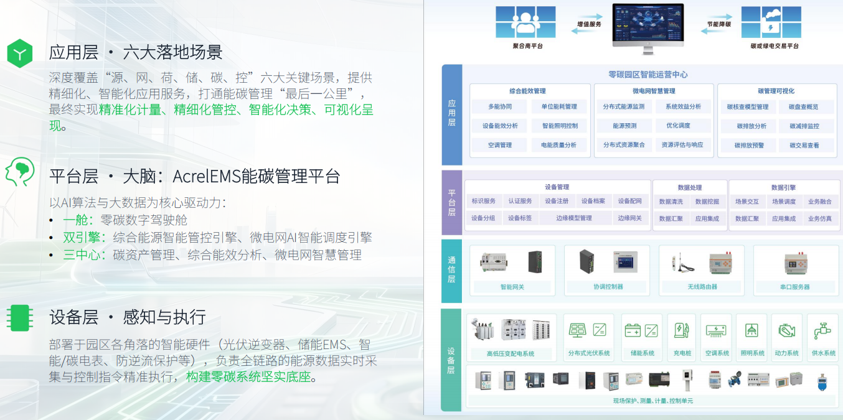The width and height of the screenshot is (843, 420).
Task: Click the 多能协同 box
Action: (x=500, y=106)
